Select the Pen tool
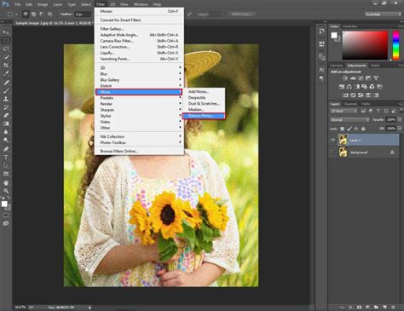The image size is (404, 311). (x=6, y=149)
